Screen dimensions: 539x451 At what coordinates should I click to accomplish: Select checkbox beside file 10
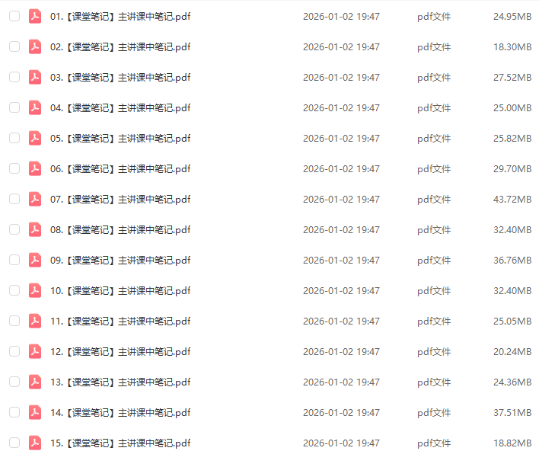[x=14, y=290]
